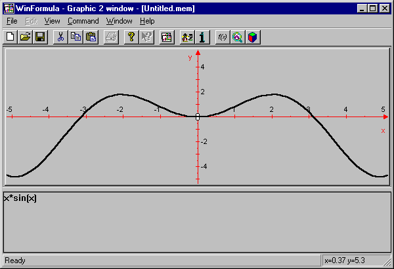Viewport: 394px width, 269px height.
Task: Click the colored 3D cube icon
Action: tap(252, 37)
